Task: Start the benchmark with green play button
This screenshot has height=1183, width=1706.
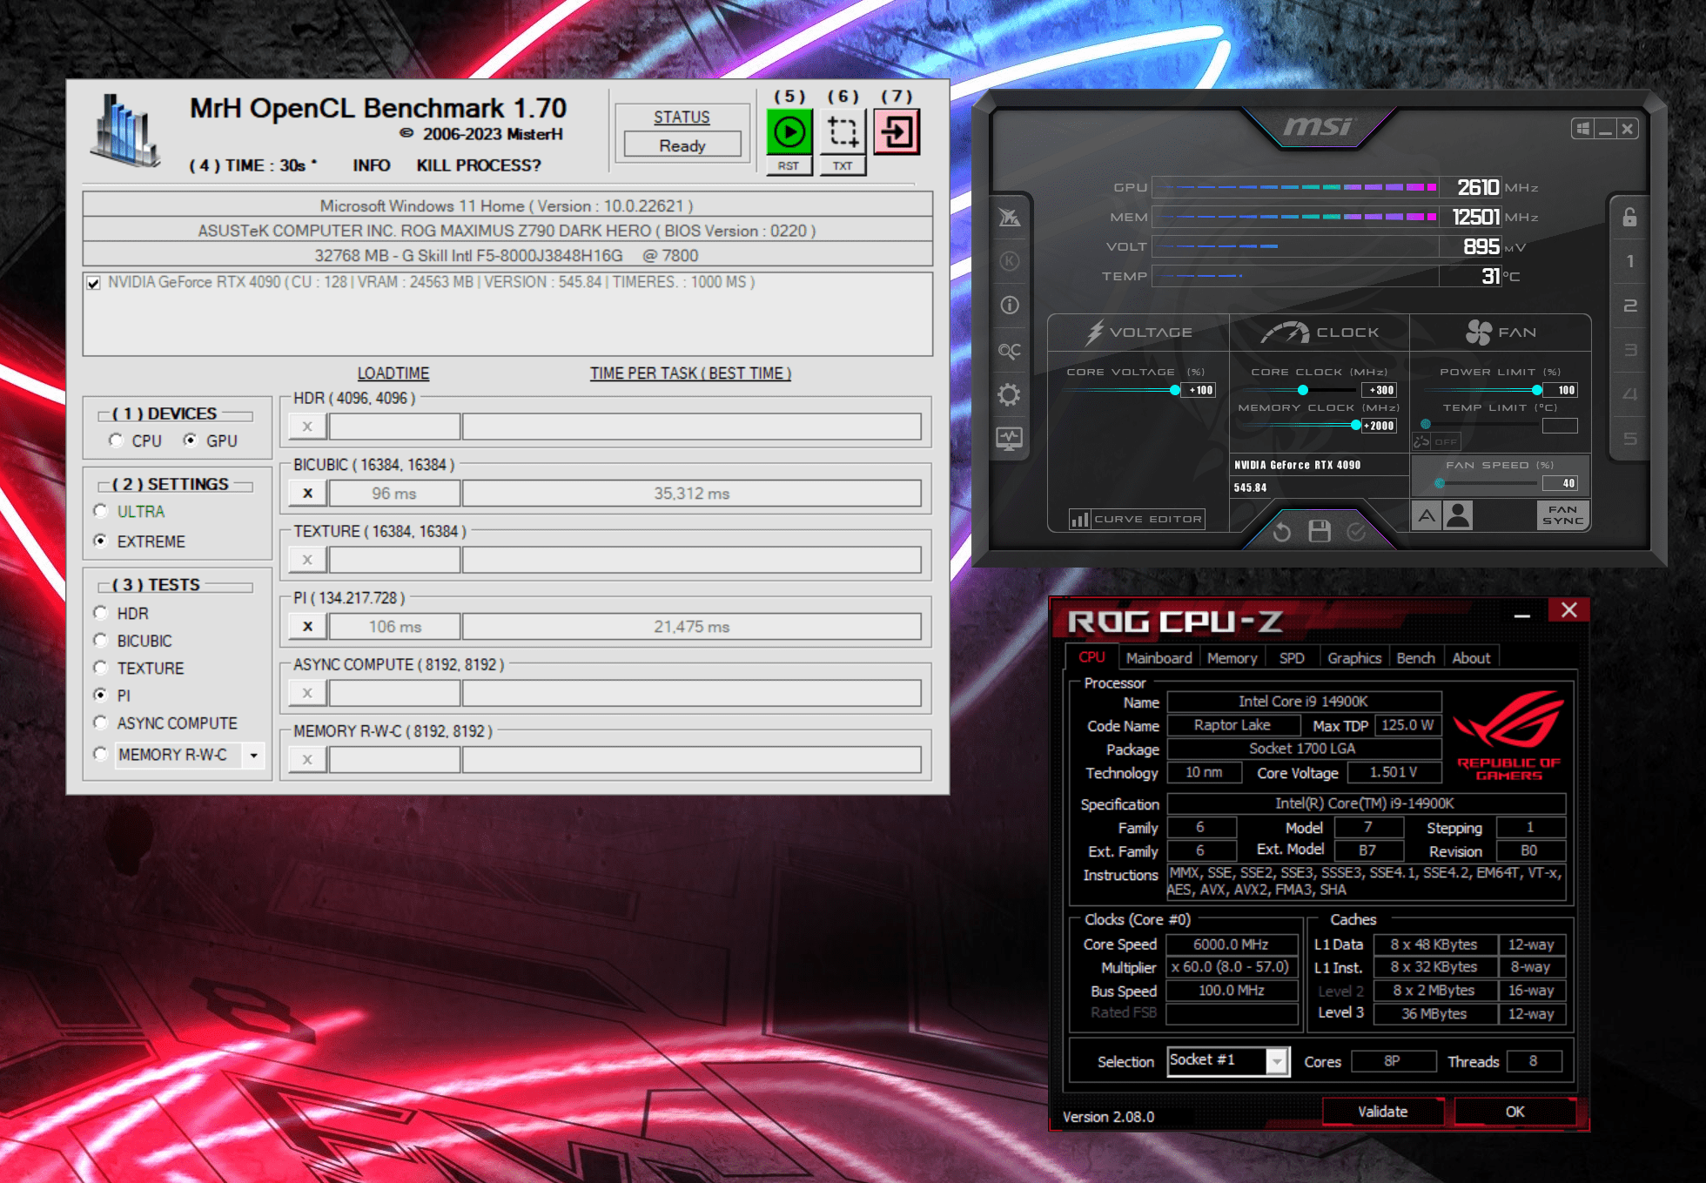Action: pos(789,132)
